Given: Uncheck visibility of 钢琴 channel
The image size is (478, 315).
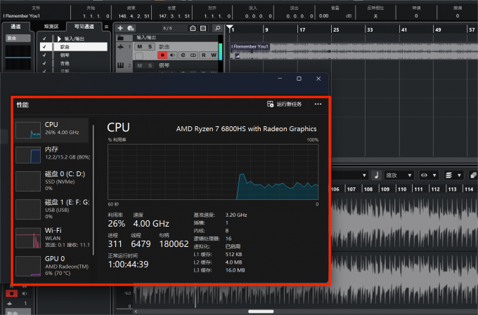Looking at the screenshot, I should click(x=44, y=55).
